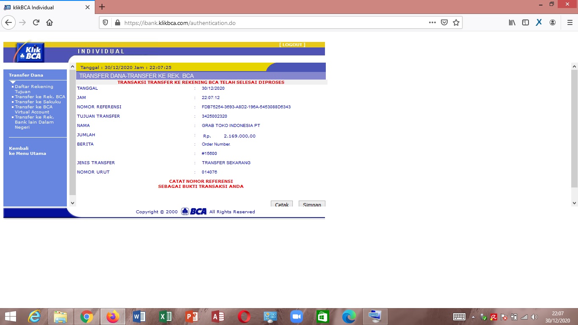Screen dimensions: 578x325
Task: Click the amount 2.169.000,00
Action: [x=239, y=136]
